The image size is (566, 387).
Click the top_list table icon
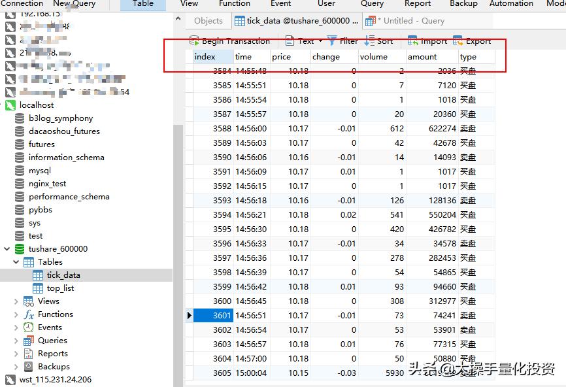(x=38, y=288)
